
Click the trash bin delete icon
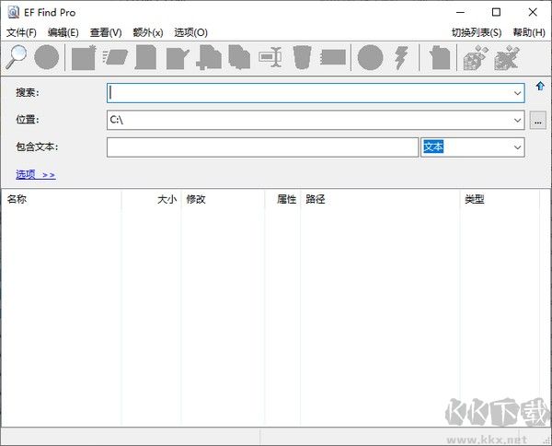point(302,57)
